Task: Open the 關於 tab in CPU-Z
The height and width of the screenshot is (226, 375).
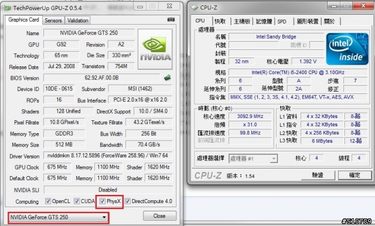Action: point(329,22)
